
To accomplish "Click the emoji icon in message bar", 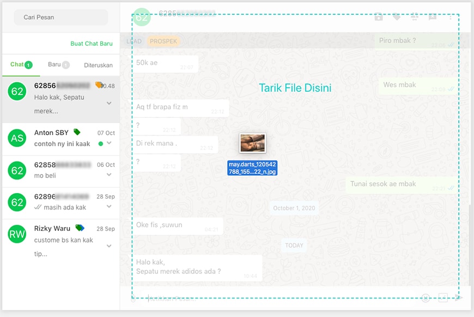I will click(426, 298).
